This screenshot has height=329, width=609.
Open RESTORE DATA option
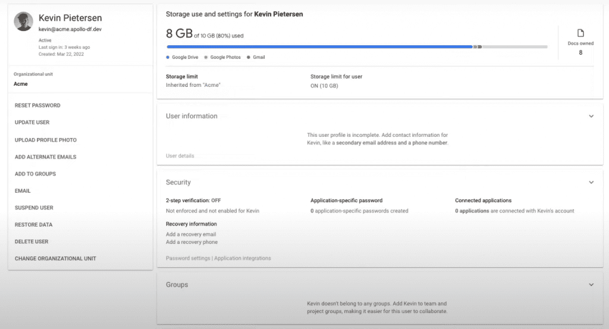coord(33,225)
